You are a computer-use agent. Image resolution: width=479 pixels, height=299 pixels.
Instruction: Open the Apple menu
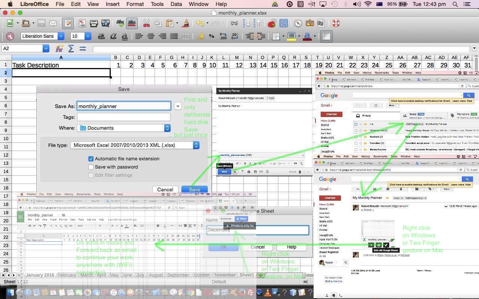click(x=10, y=4)
